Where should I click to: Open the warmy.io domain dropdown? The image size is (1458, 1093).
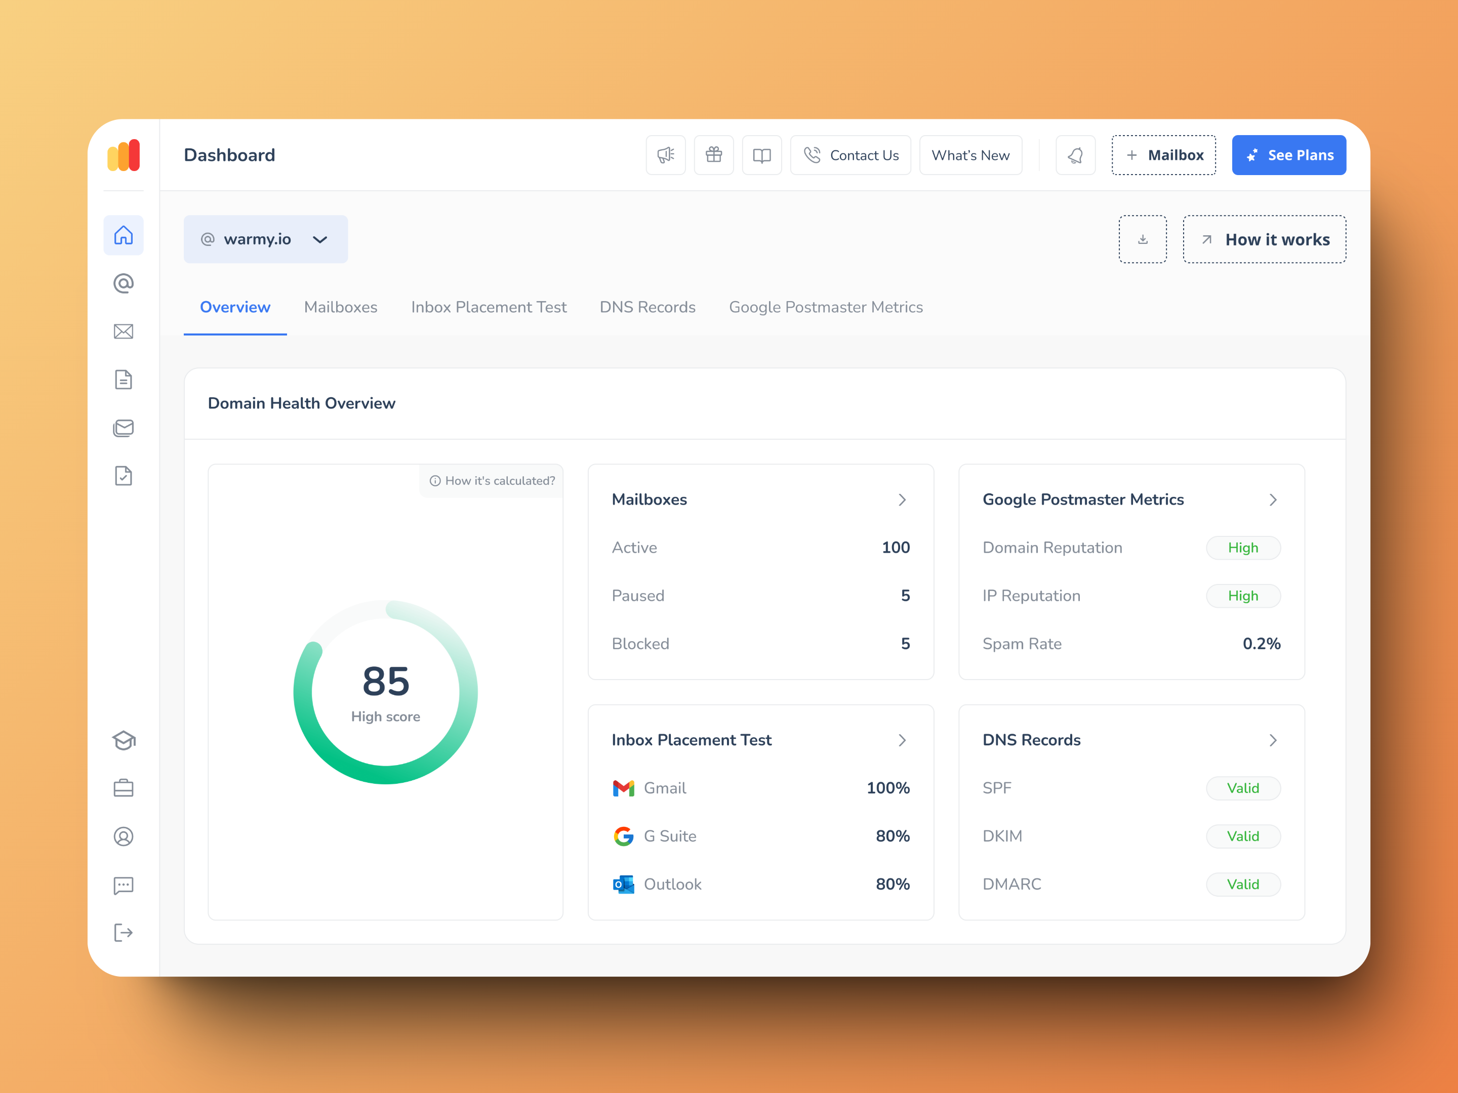tap(265, 239)
